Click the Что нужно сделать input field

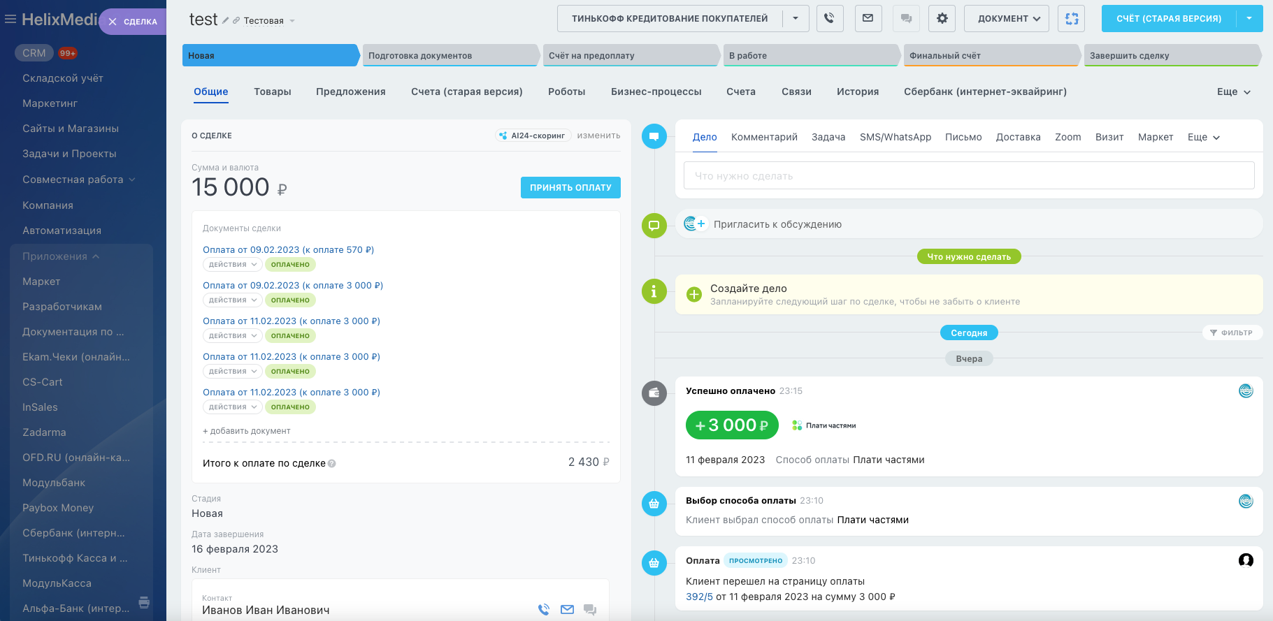(969, 175)
